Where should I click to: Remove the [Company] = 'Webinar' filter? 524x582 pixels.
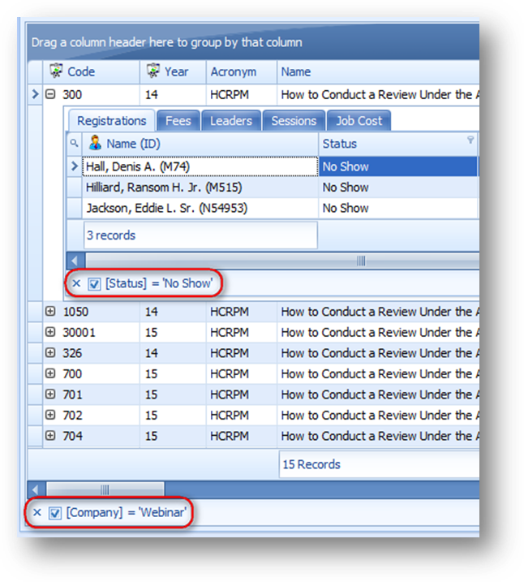(x=37, y=512)
